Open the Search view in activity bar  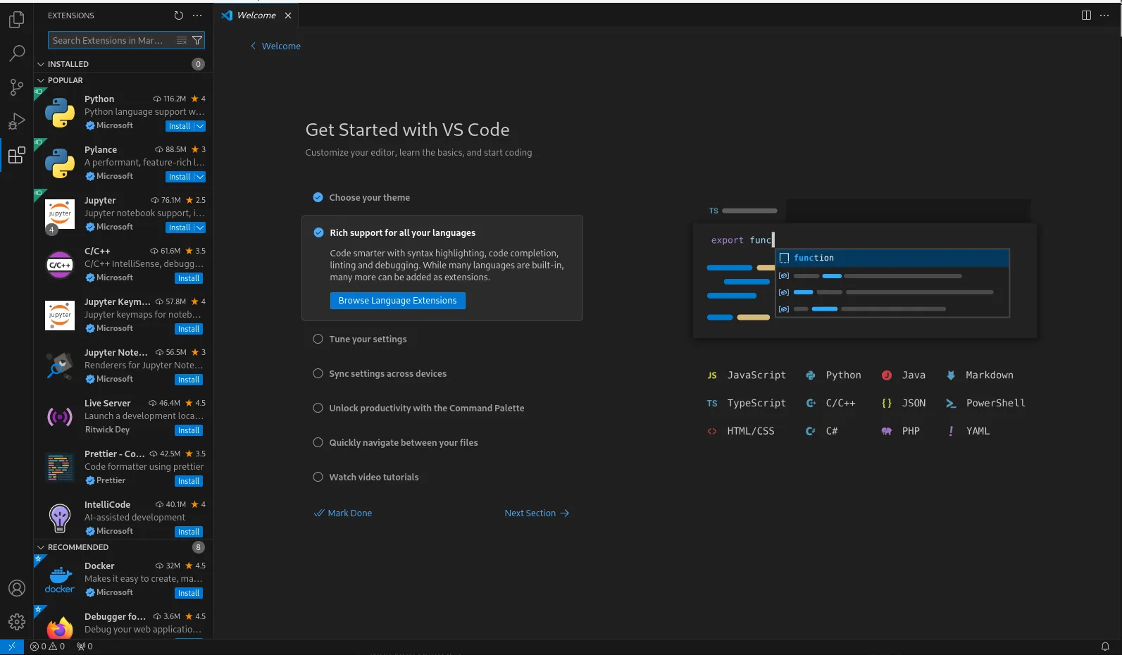[x=17, y=54]
